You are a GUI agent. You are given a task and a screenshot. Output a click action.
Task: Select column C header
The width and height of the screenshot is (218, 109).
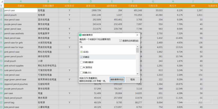pos(69,2)
